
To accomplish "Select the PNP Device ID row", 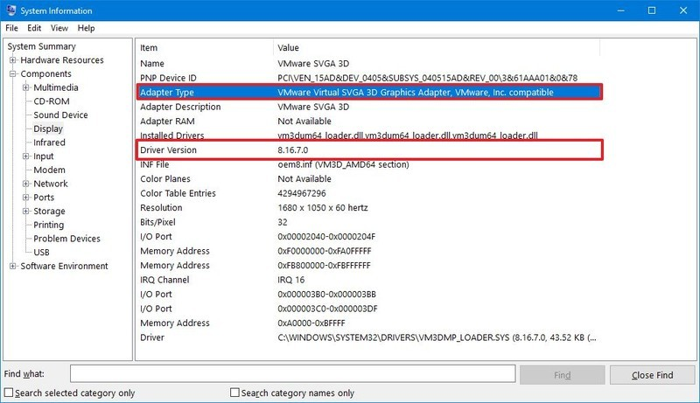I will 369,78.
